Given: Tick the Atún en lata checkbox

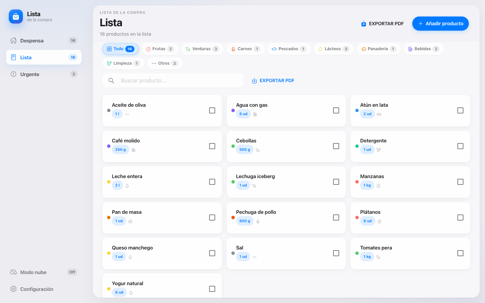Looking at the screenshot, I should pyautogui.click(x=460, y=110).
